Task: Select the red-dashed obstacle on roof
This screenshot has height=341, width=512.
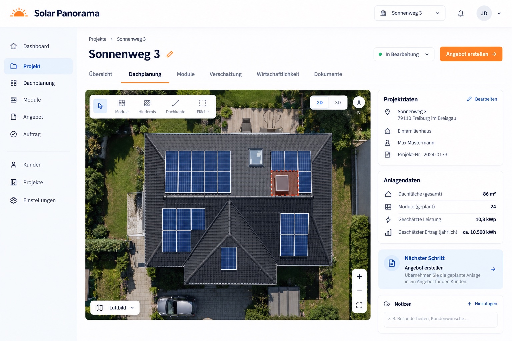Action: point(284,183)
